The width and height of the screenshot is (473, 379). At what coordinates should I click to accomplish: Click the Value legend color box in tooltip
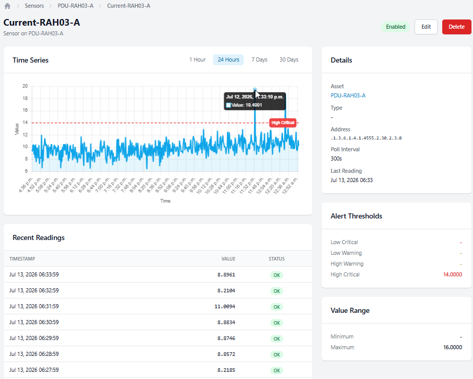click(228, 105)
